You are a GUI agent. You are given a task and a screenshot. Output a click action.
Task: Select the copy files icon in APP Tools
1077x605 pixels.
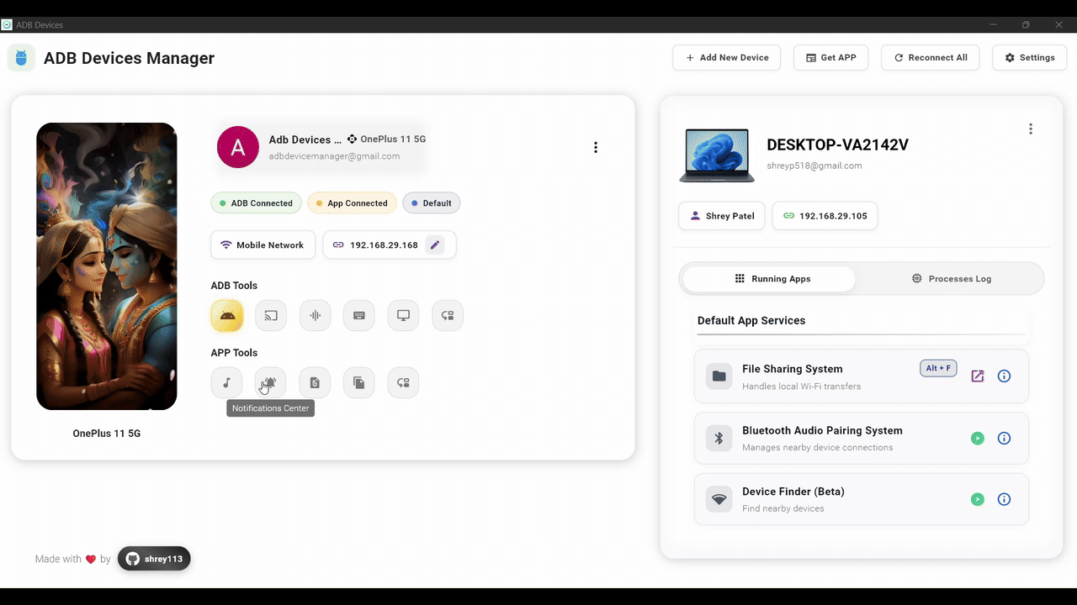click(x=358, y=382)
